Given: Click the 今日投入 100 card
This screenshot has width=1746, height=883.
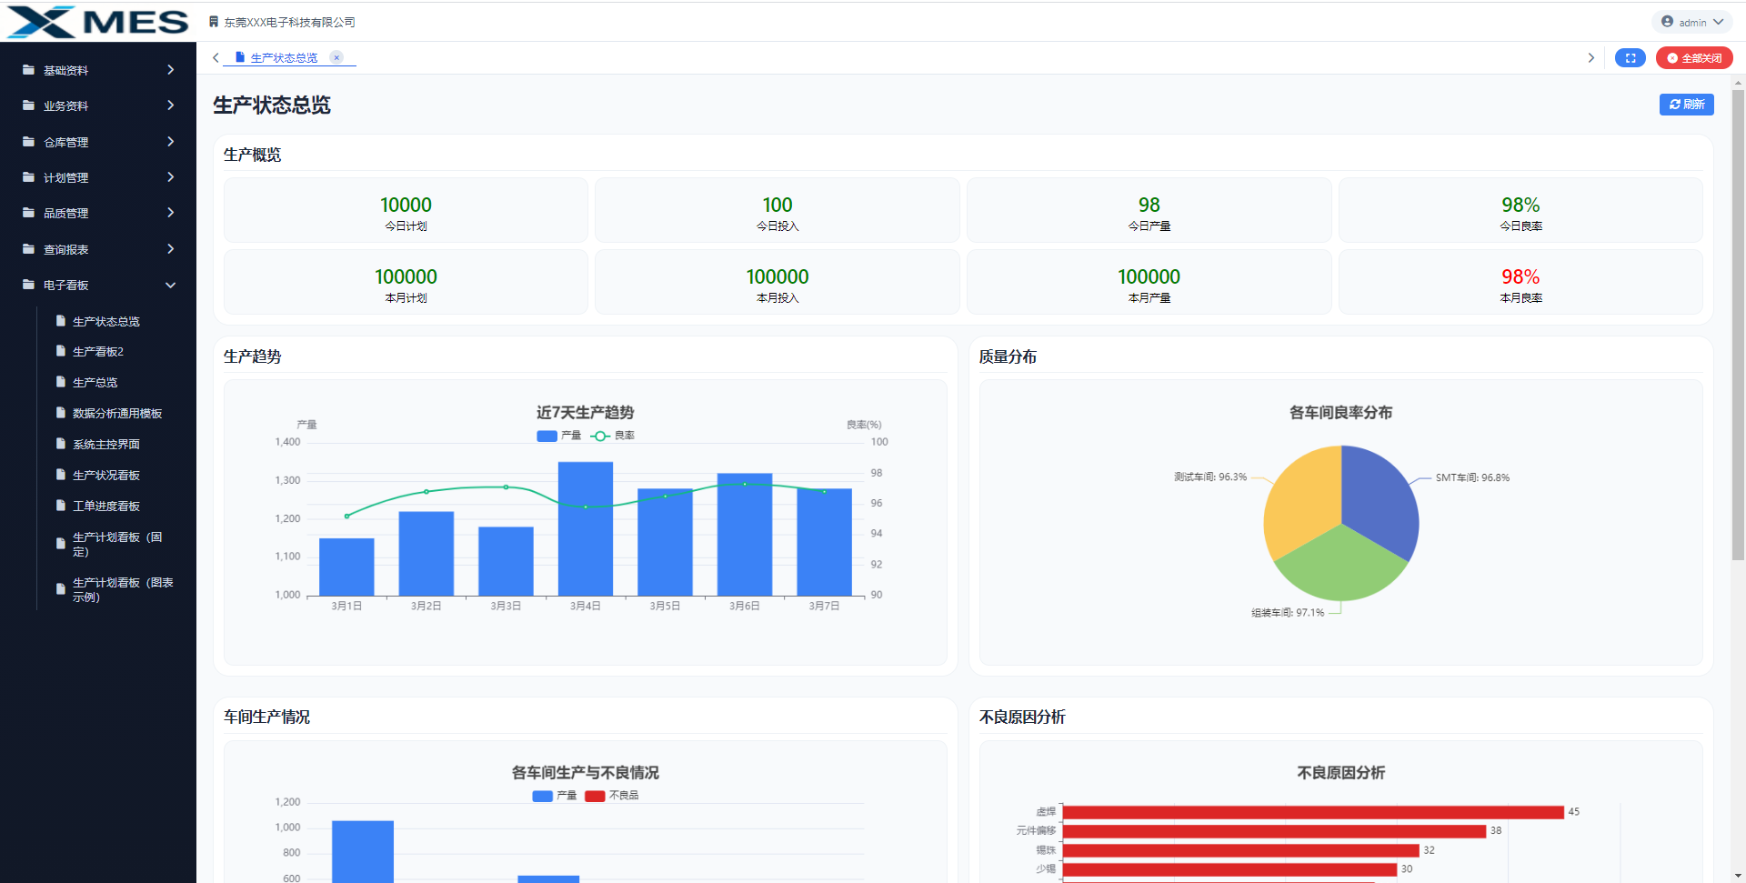Looking at the screenshot, I should tap(778, 211).
